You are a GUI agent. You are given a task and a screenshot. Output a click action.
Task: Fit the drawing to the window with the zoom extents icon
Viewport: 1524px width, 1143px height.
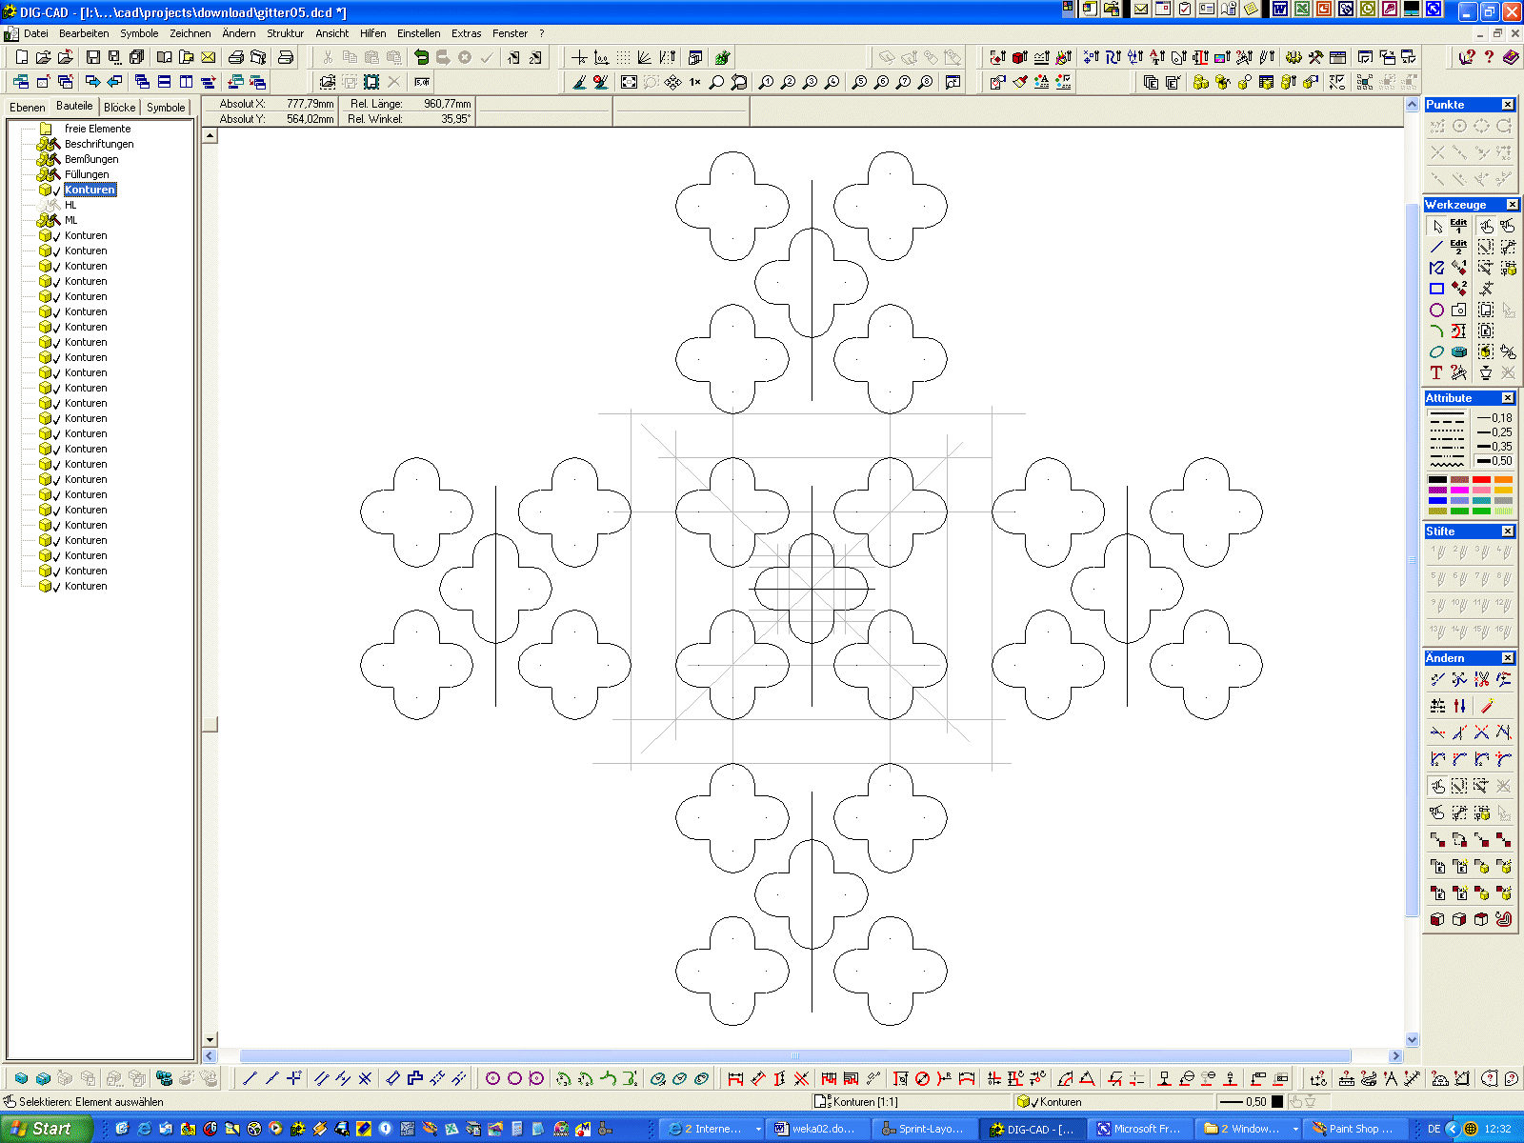click(629, 83)
